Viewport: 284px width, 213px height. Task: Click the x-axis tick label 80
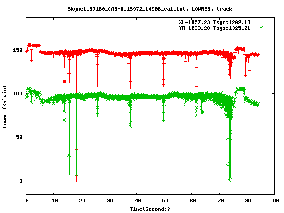click(x=248, y=201)
